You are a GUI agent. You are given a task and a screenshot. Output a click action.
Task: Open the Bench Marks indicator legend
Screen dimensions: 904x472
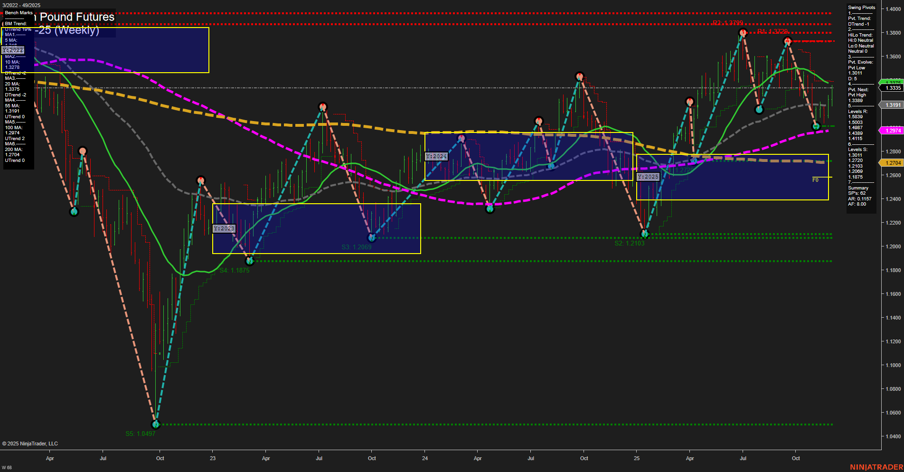point(18,13)
